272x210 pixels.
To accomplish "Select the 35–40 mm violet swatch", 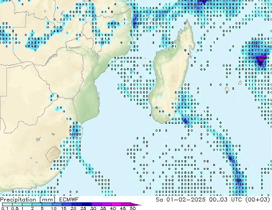I will click(x=106, y=204).
